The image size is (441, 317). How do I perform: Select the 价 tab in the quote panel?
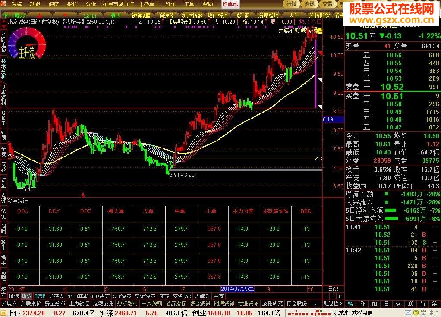pyautogui.click(x=362, y=304)
